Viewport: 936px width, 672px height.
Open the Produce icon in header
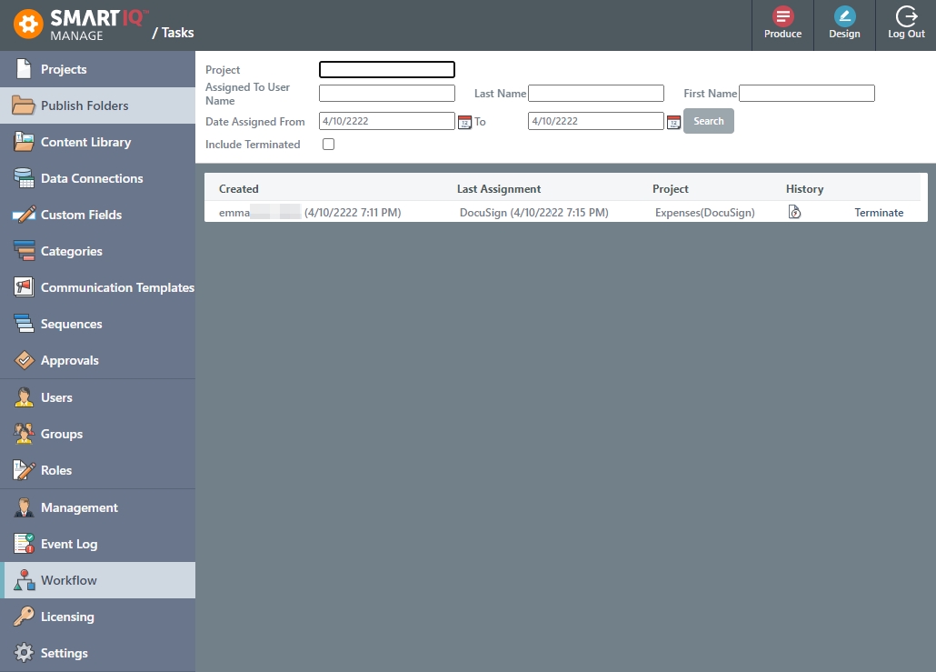point(782,16)
